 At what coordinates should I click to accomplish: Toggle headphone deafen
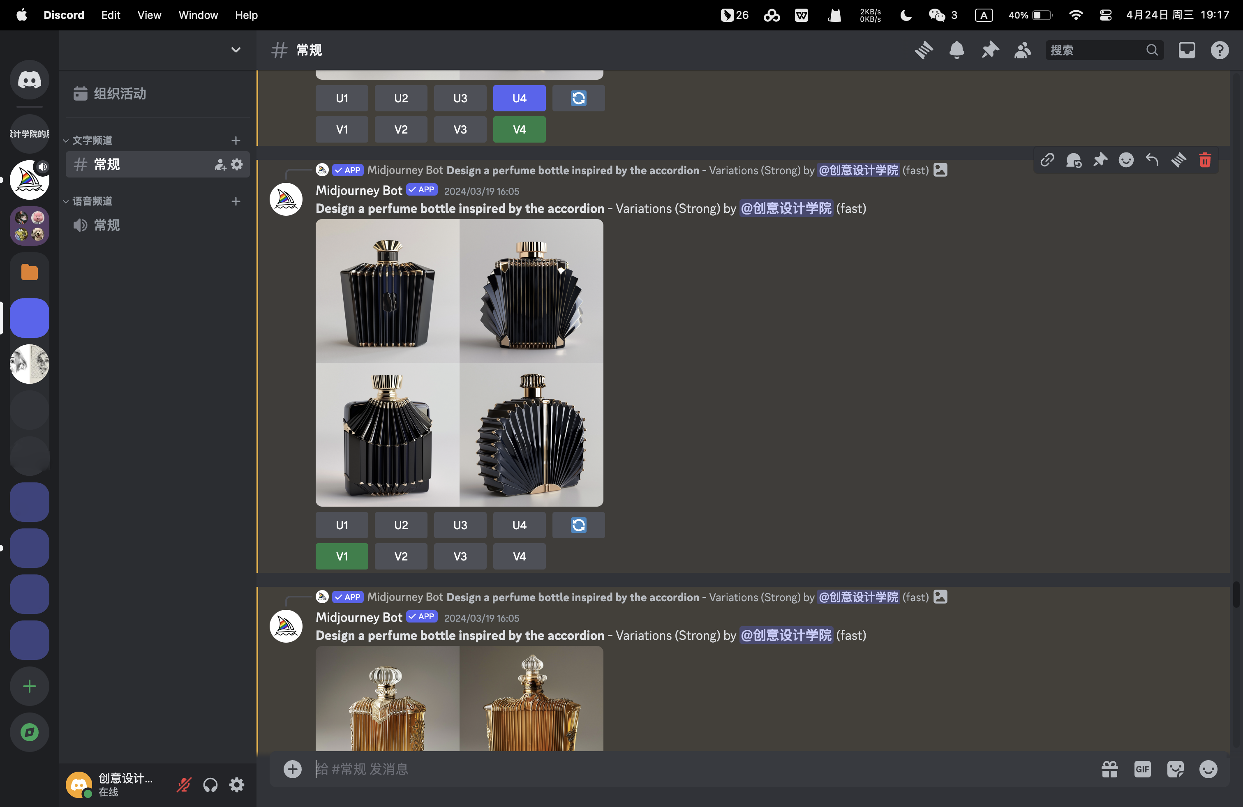210,784
